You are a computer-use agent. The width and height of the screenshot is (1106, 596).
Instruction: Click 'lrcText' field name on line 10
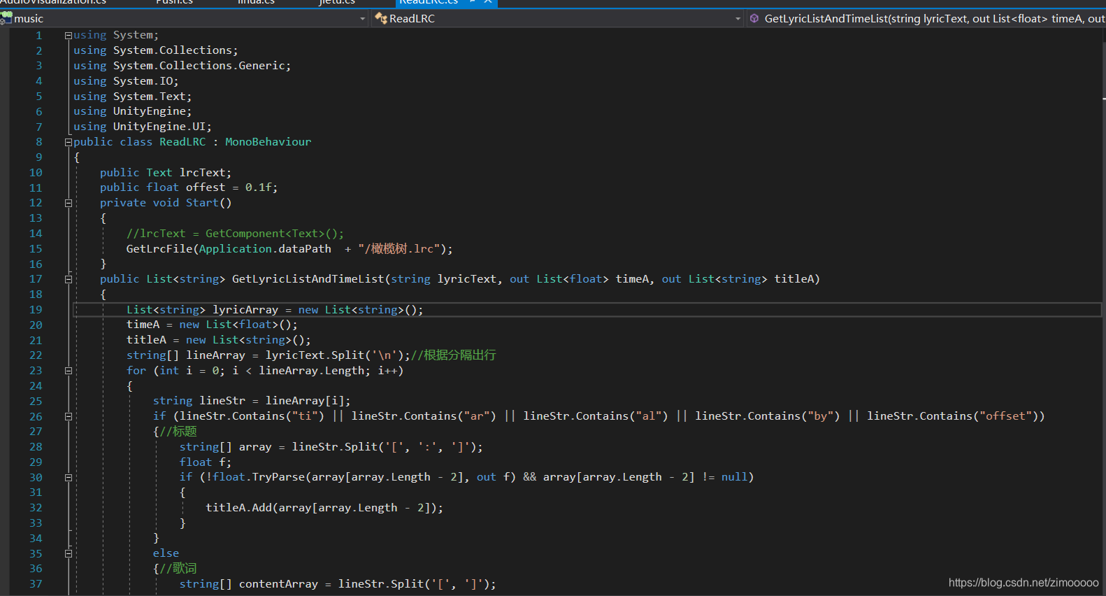point(203,173)
